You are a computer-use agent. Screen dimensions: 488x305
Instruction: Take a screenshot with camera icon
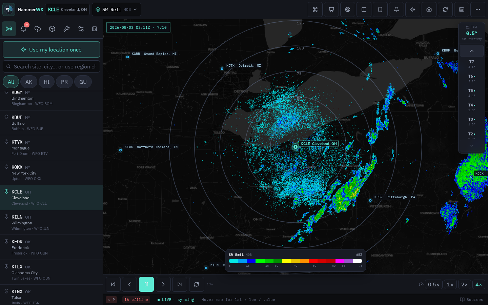[x=429, y=9]
